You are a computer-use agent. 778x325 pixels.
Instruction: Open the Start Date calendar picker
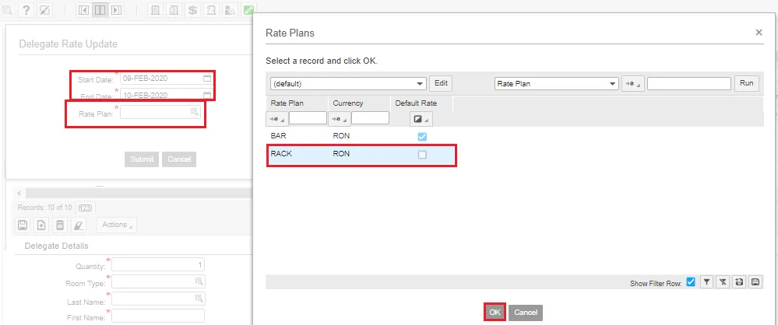pos(207,79)
